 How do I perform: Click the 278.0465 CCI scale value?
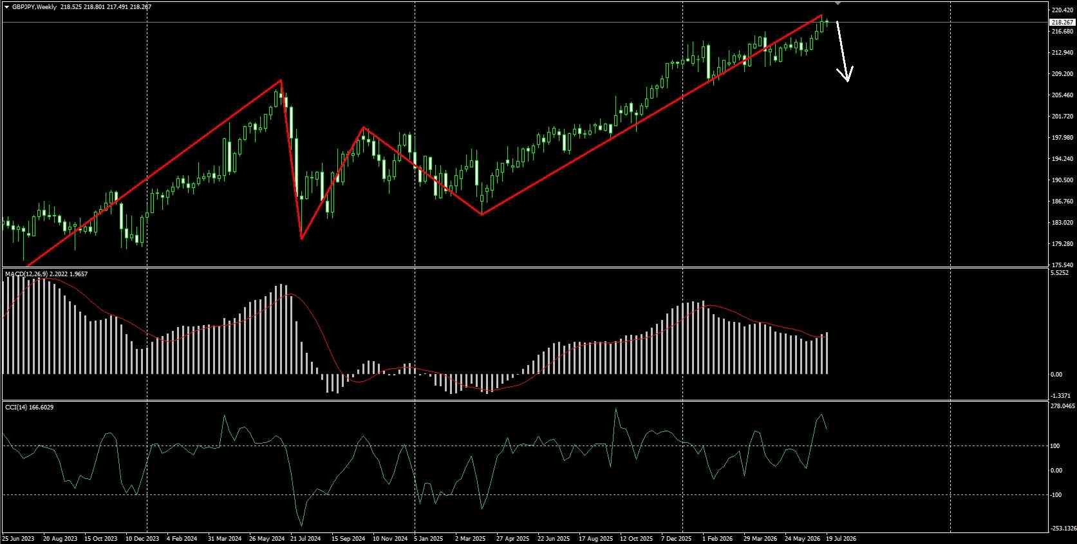tap(1063, 406)
